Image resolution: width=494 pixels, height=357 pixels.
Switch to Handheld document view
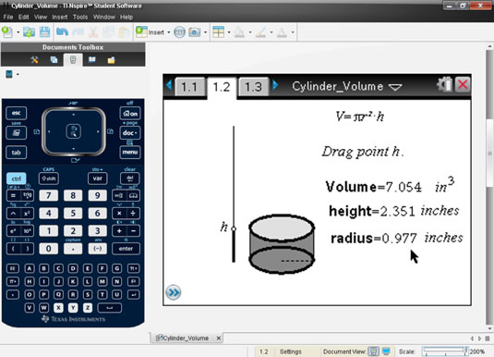coord(374,351)
